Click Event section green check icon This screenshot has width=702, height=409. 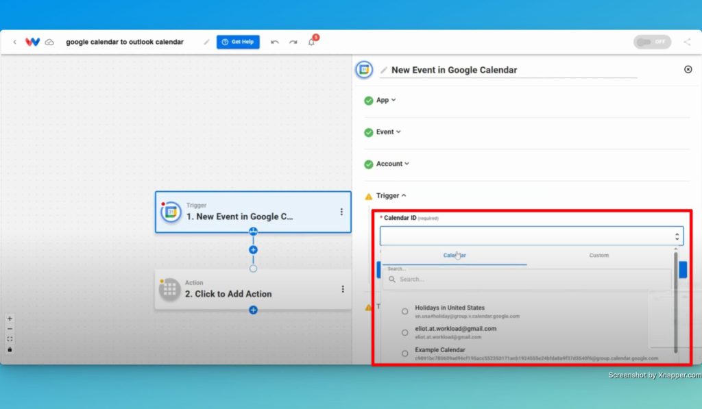(x=368, y=132)
